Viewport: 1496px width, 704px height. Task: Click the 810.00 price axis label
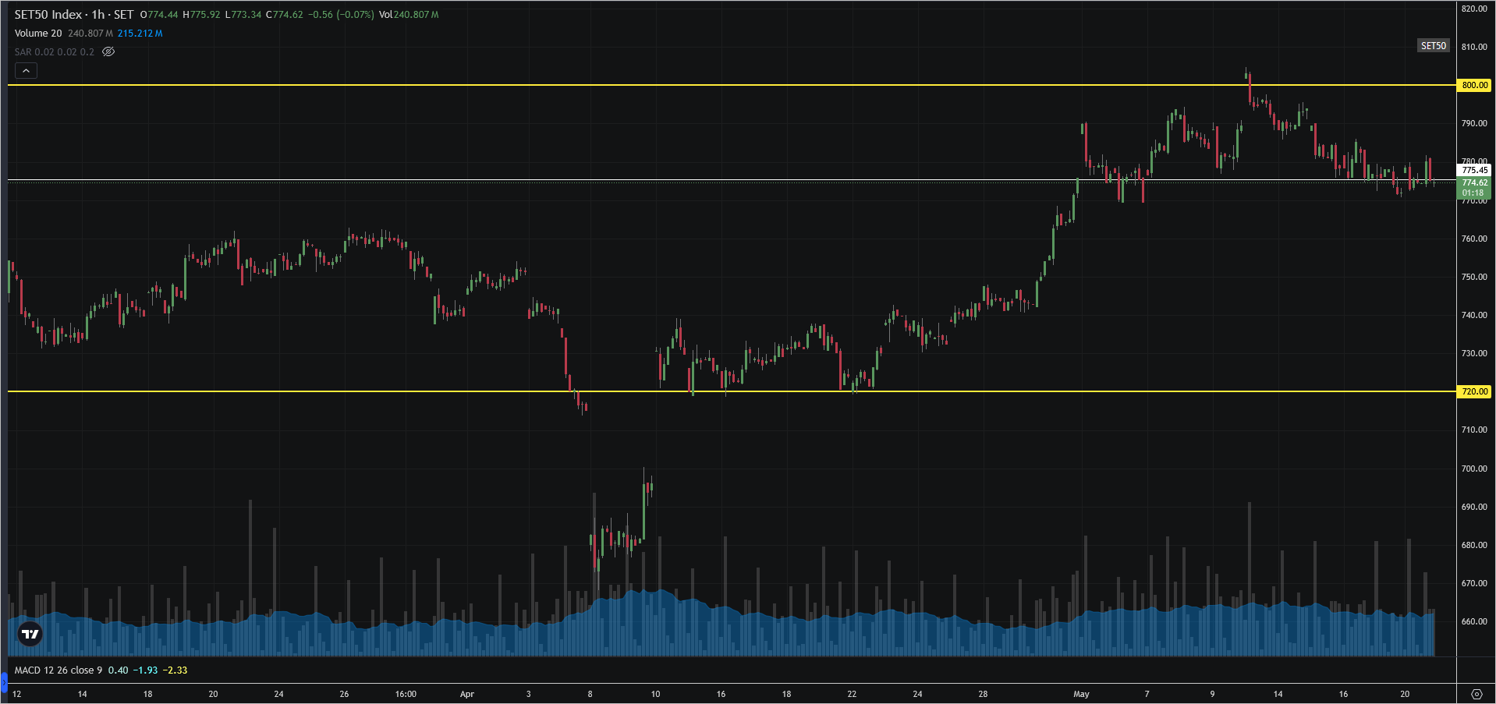point(1474,47)
